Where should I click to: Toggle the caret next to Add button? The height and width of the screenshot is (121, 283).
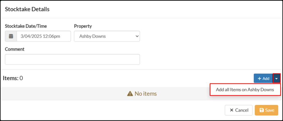[276, 78]
